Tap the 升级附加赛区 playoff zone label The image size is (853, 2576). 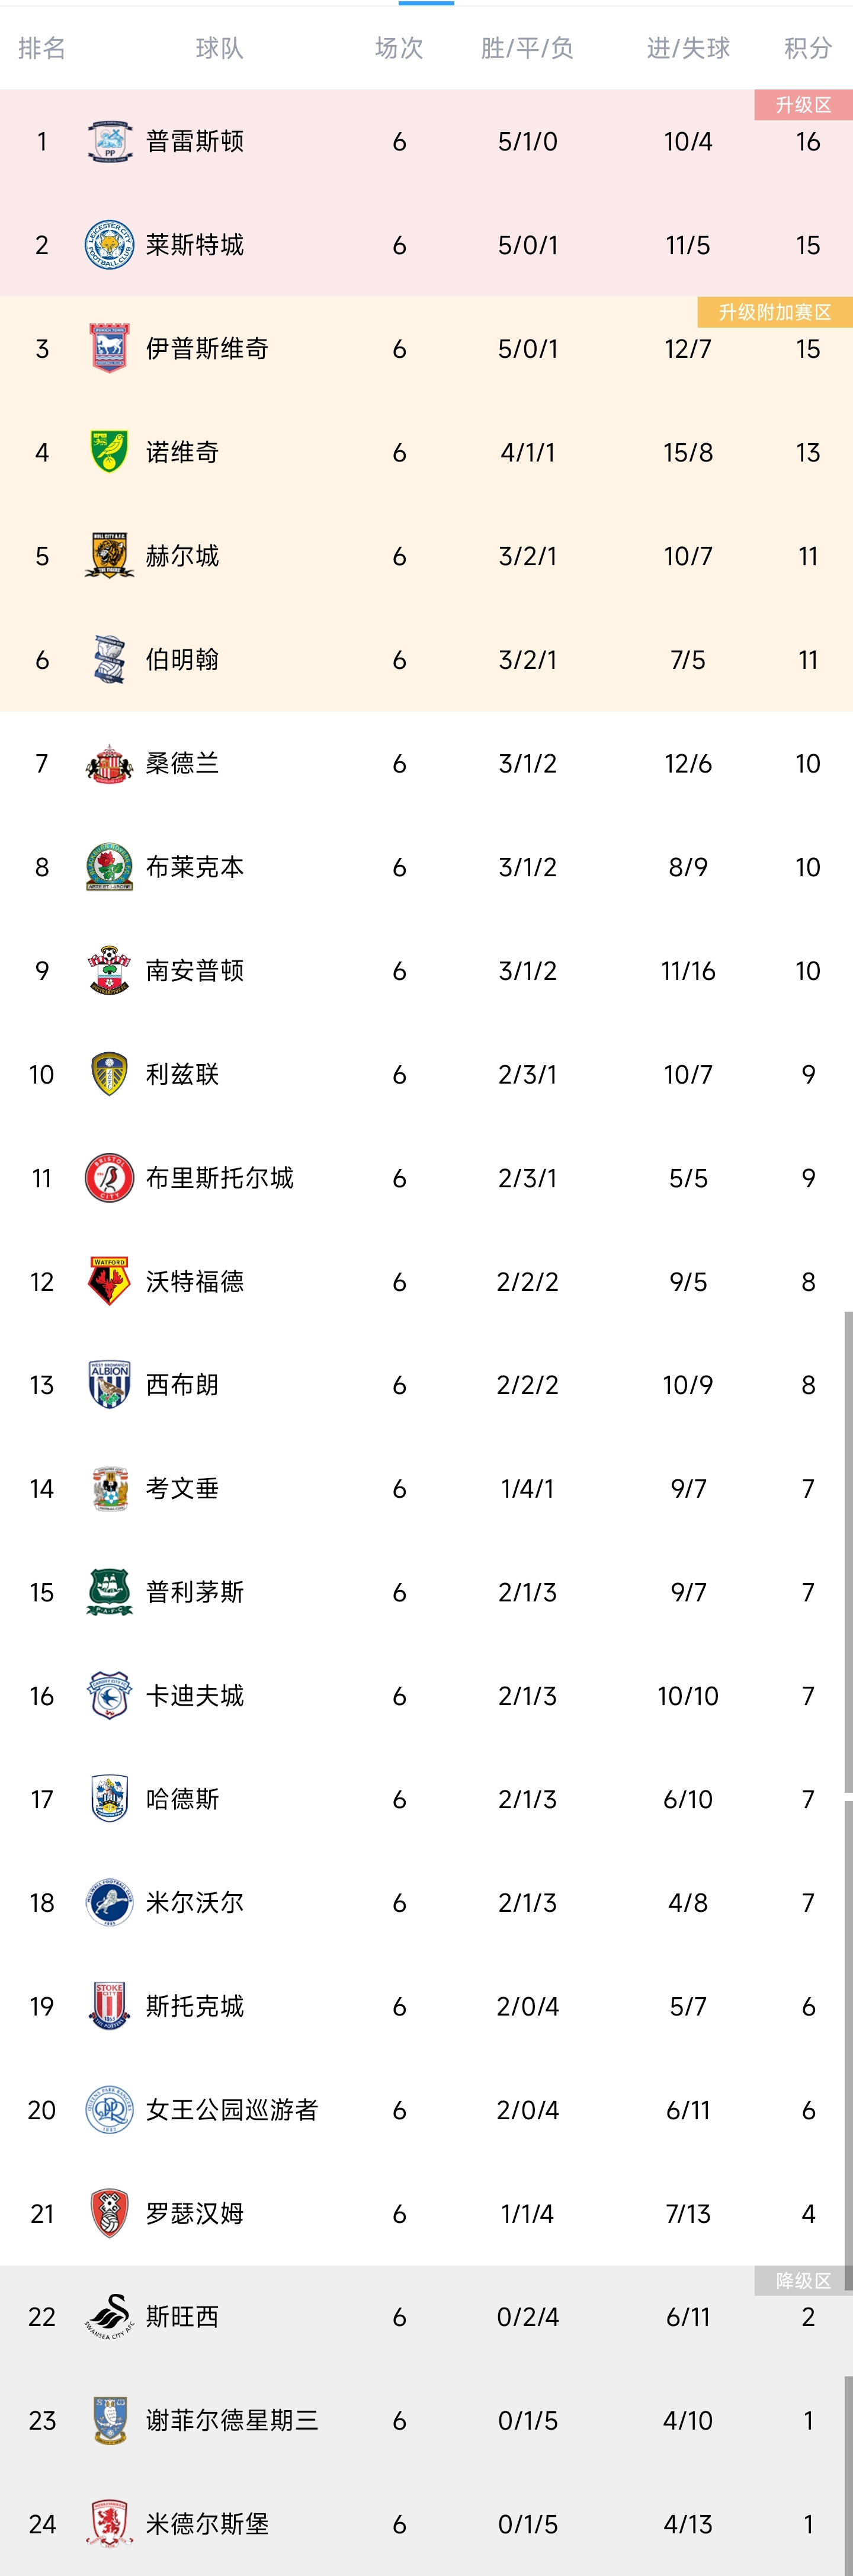point(775,312)
